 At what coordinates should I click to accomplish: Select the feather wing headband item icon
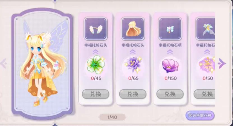click(95, 29)
